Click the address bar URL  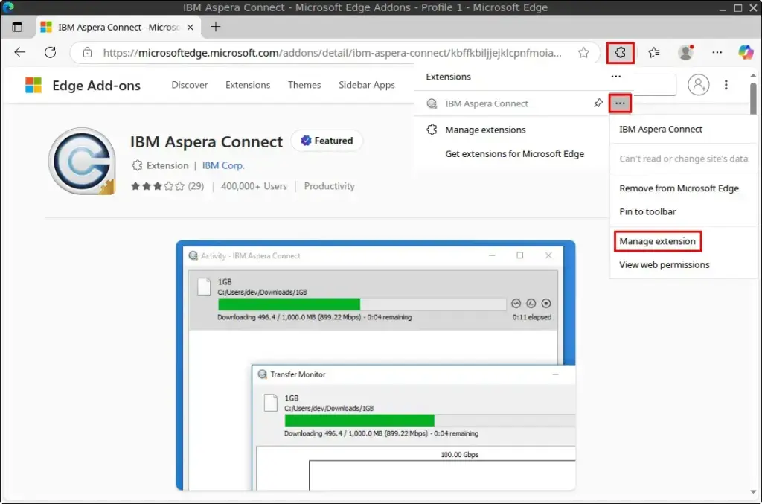point(332,53)
